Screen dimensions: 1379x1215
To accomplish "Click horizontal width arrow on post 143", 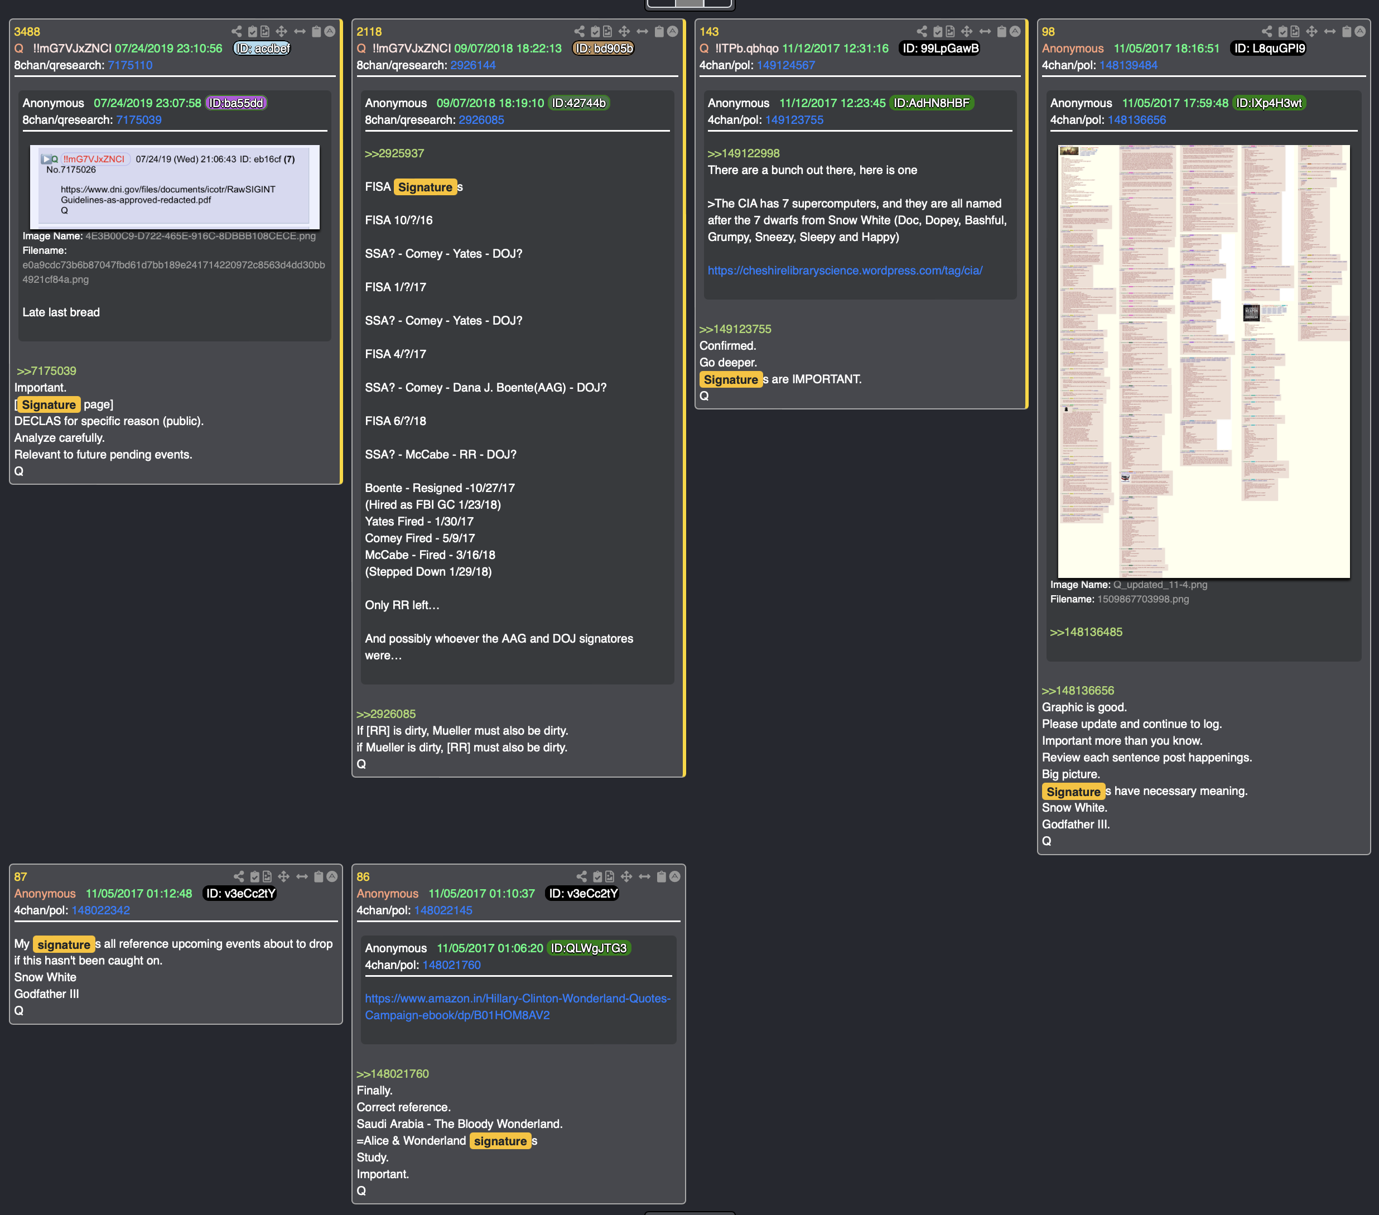I will pos(985,32).
